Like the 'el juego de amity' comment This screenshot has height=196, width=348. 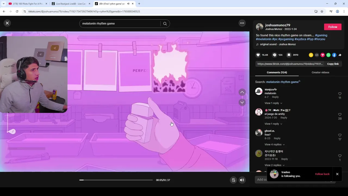point(340,114)
